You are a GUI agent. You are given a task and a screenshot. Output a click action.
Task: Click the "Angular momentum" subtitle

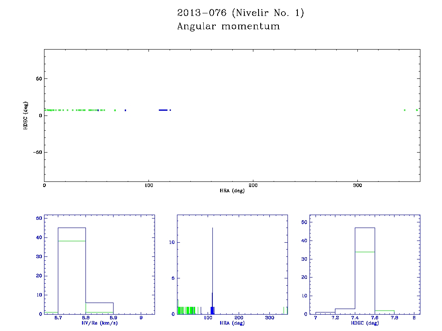coord(228,26)
